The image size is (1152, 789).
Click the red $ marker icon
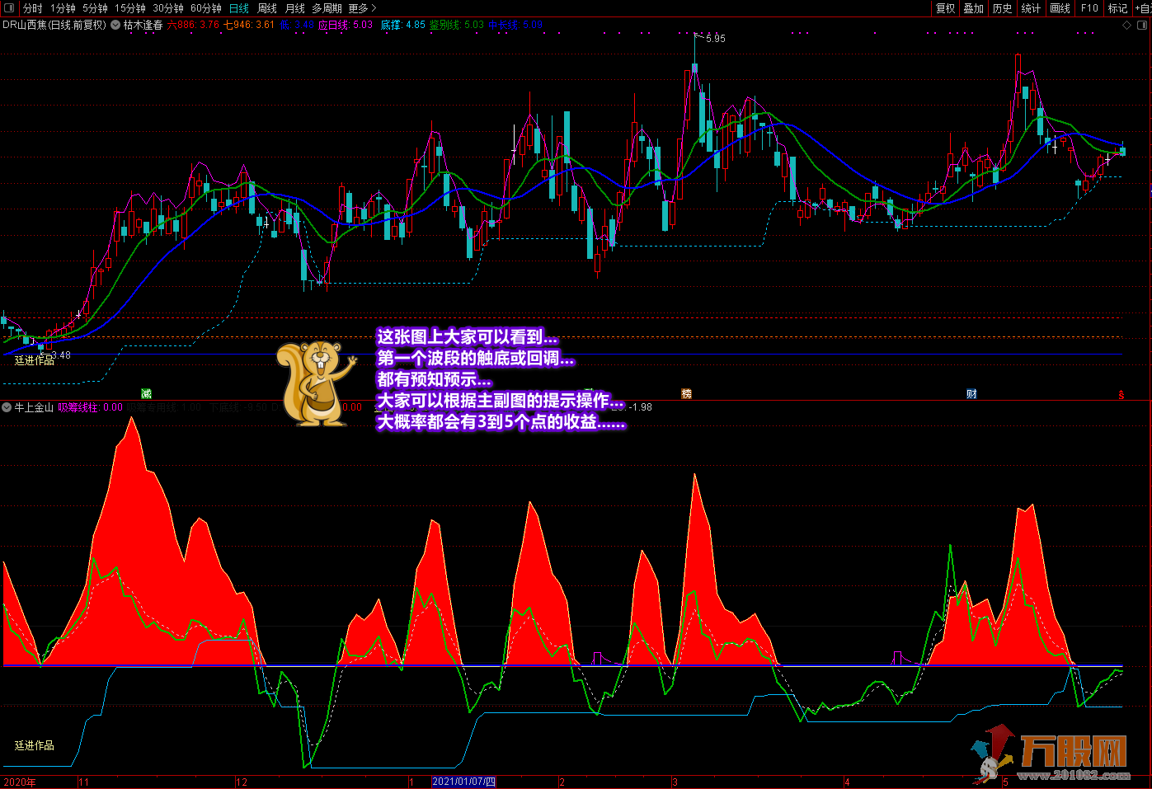click(x=1121, y=395)
